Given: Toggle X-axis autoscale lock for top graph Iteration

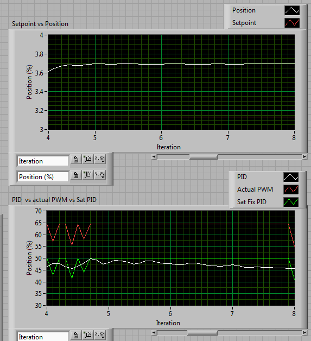Looking at the screenshot, I should tap(76, 160).
